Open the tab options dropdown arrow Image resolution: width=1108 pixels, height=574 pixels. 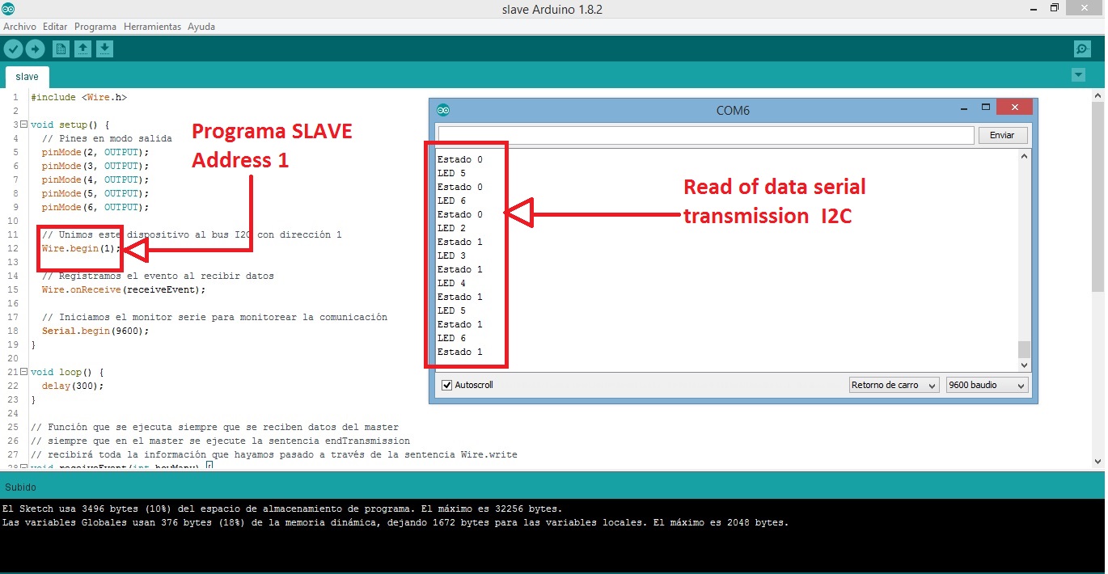(1078, 75)
